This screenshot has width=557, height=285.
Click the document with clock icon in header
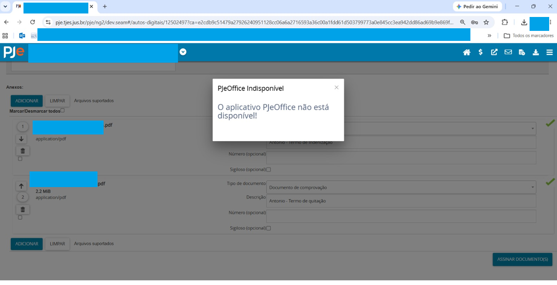pos(522,52)
